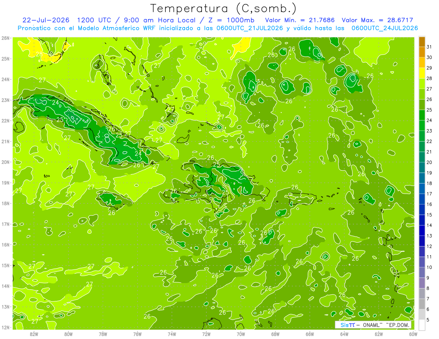Click the '66W' longitude axis label

pos(310,334)
